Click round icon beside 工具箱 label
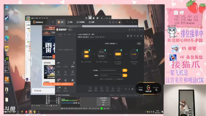Image resolution: width=206 pixels, height=116 pixels. point(74,63)
